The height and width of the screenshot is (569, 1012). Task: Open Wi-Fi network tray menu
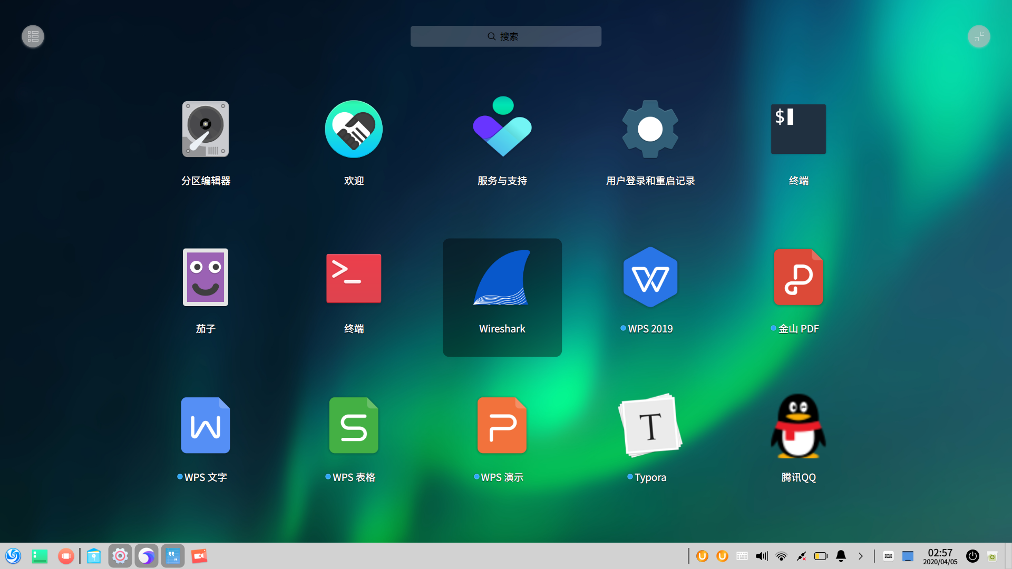[x=782, y=556]
